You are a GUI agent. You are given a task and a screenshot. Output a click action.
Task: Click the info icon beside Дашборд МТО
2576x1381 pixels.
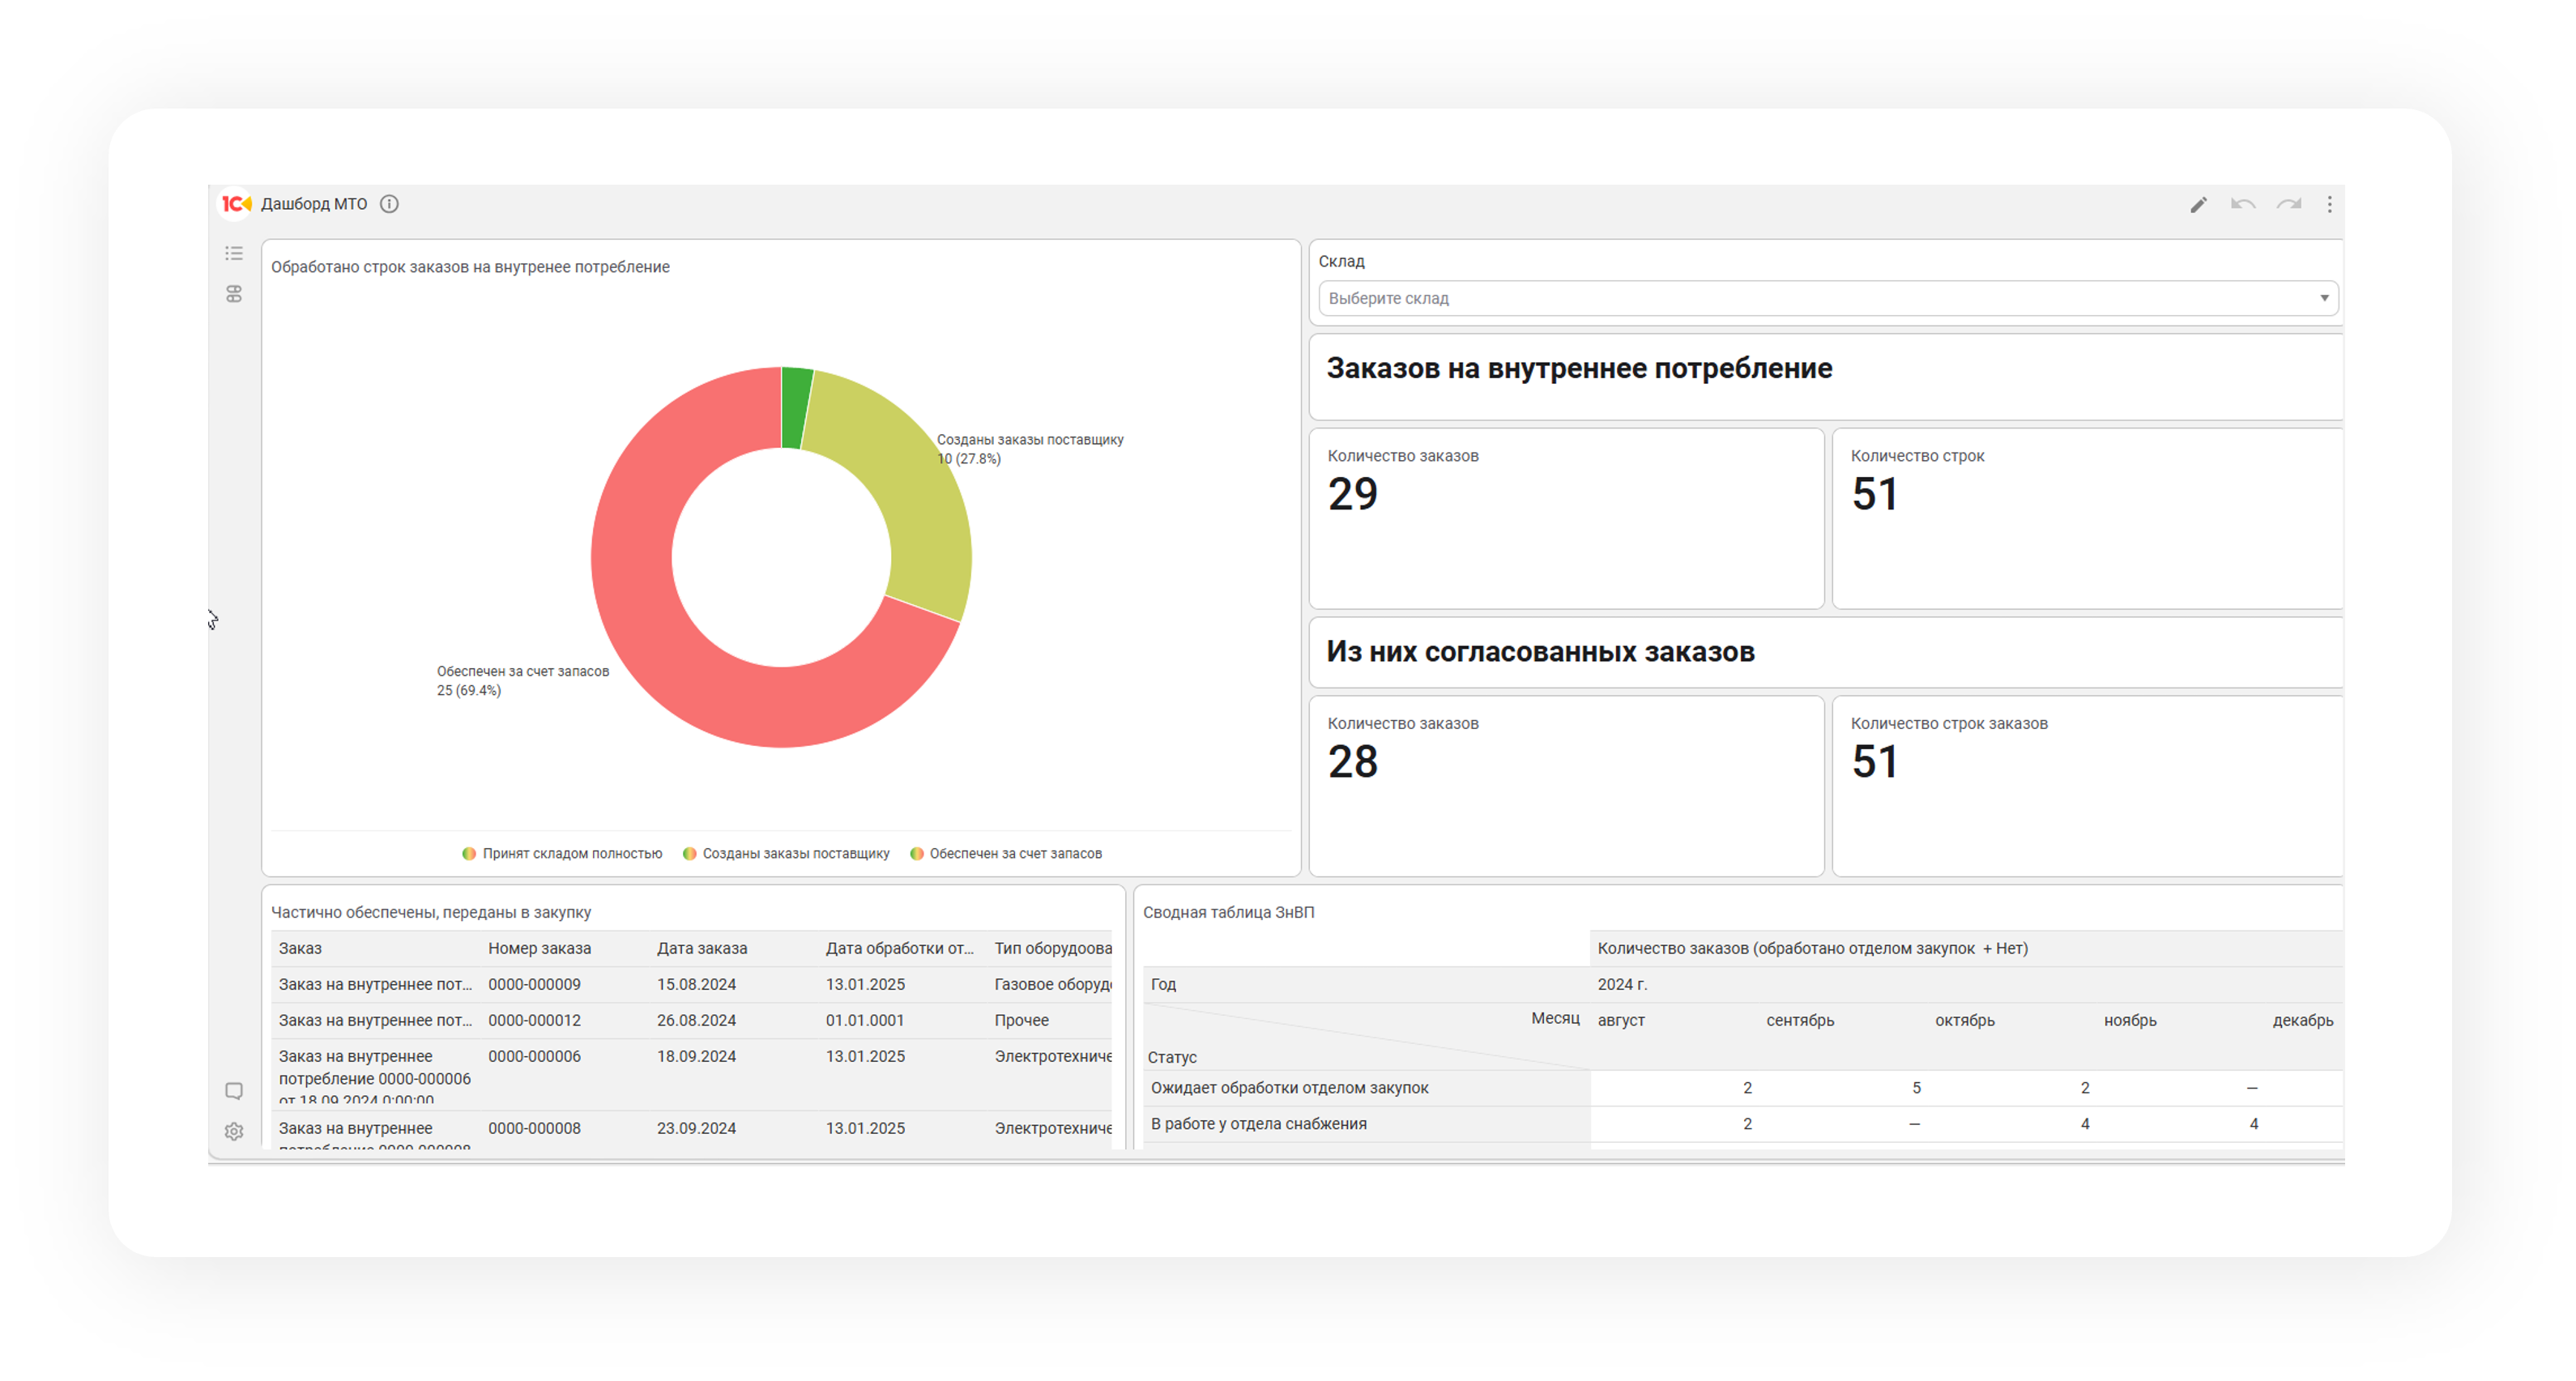pos(389,204)
